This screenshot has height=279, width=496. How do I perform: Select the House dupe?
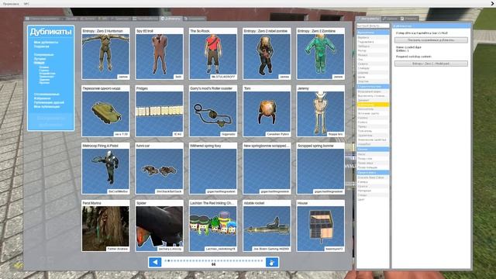click(320, 226)
